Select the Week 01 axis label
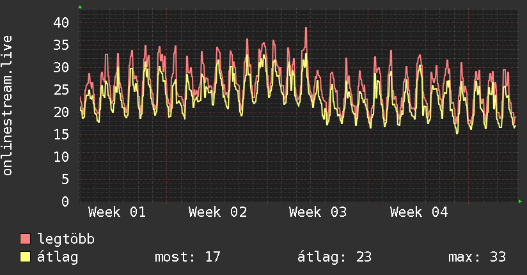 pos(117,212)
